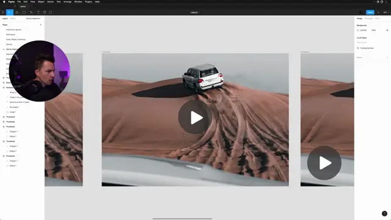
Task: Add an export setting with plus
Action: [387, 57]
